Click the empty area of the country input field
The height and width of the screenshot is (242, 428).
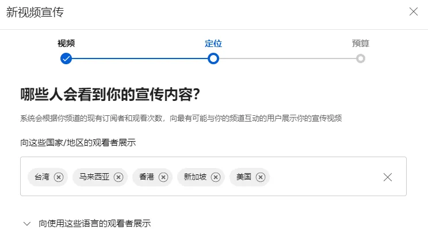[x=325, y=177]
